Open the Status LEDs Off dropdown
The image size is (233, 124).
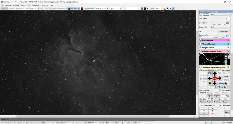(220, 27)
